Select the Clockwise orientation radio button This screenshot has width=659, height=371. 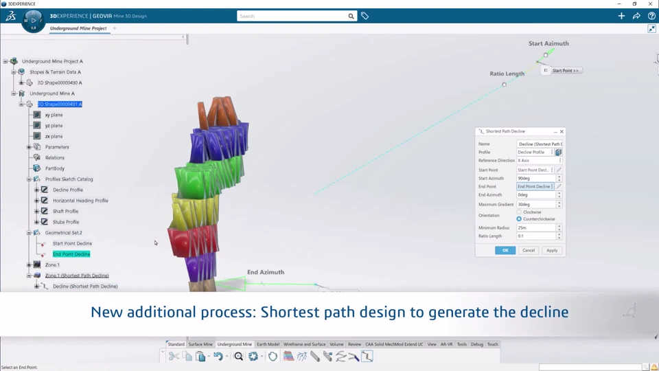click(x=519, y=212)
